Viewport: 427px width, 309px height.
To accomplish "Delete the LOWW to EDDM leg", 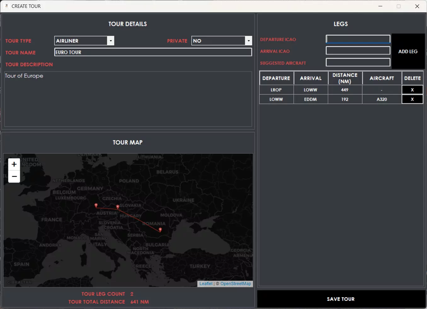I will pos(412,99).
